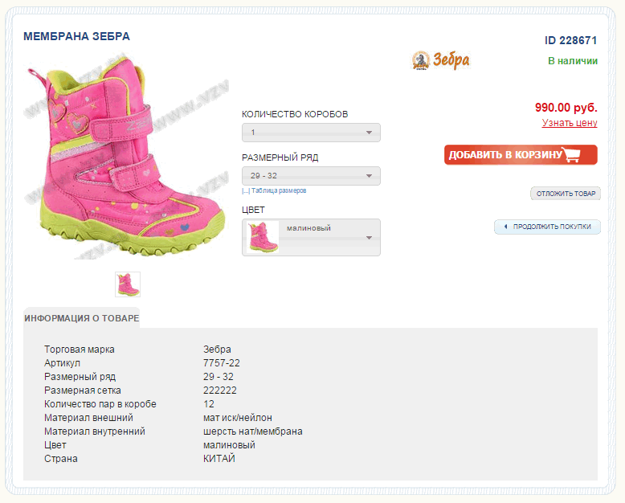The width and height of the screenshot is (625, 503).
Task: Click the Зебра brand logo
Action: point(441,60)
